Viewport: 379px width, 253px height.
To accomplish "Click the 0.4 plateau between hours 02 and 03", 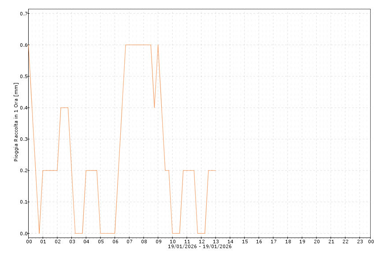I will pos(64,108).
